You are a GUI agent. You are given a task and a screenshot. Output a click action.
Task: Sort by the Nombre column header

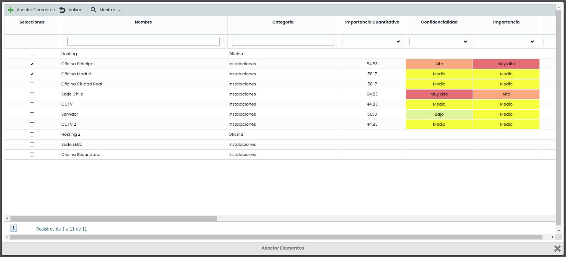[143, 22]
